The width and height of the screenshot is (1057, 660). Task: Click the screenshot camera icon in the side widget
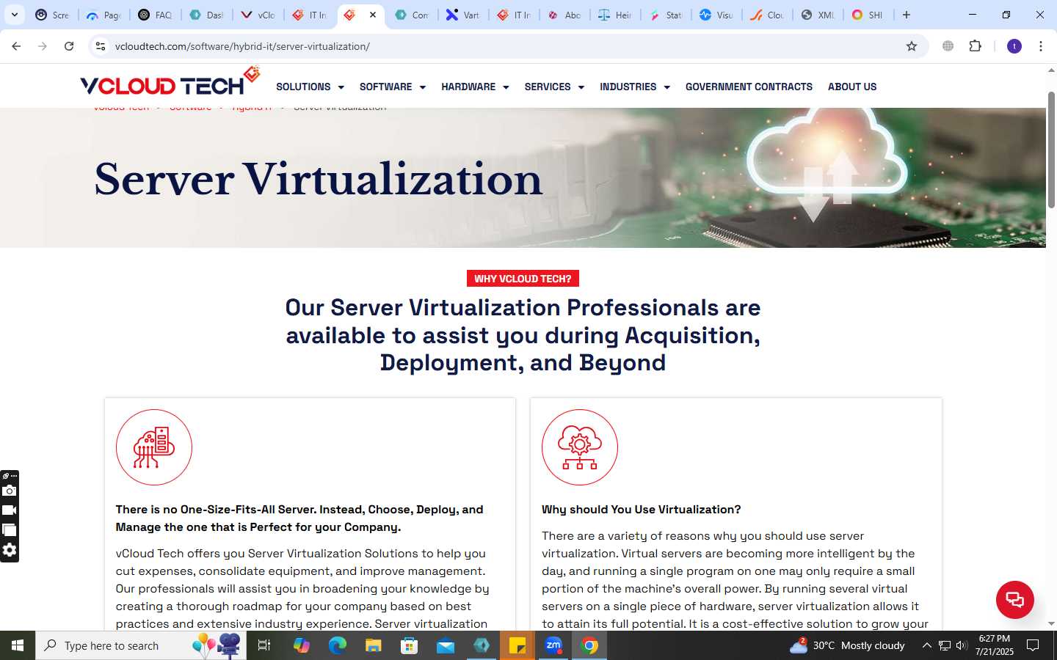[x=10, y=491]
